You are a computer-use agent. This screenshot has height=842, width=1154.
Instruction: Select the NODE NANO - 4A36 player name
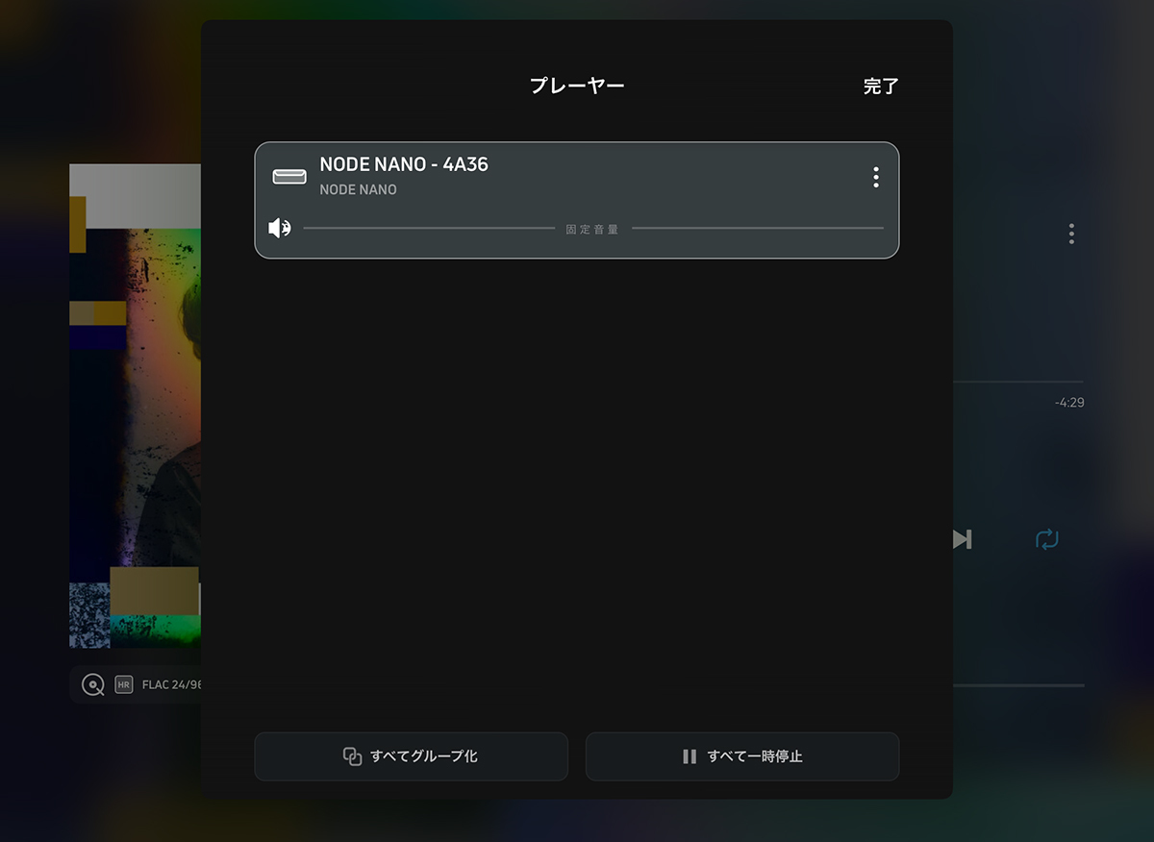(x=404, y=164)
